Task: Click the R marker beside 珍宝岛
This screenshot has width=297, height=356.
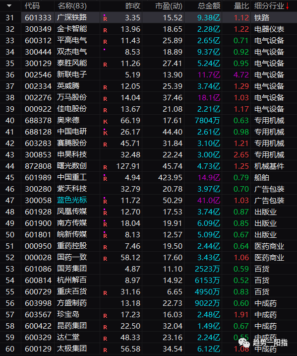Action: pos(105,316)
